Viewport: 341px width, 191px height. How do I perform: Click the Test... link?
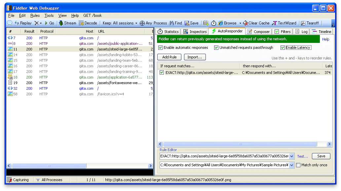302,156
